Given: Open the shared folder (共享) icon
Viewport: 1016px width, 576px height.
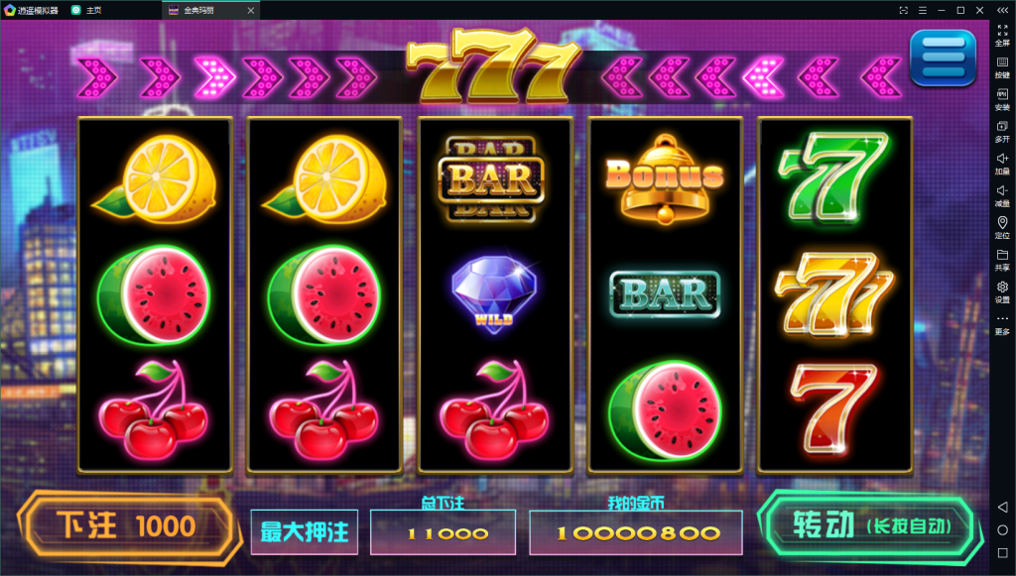Looking at the screenshot, I should [x=1002, y=260].
